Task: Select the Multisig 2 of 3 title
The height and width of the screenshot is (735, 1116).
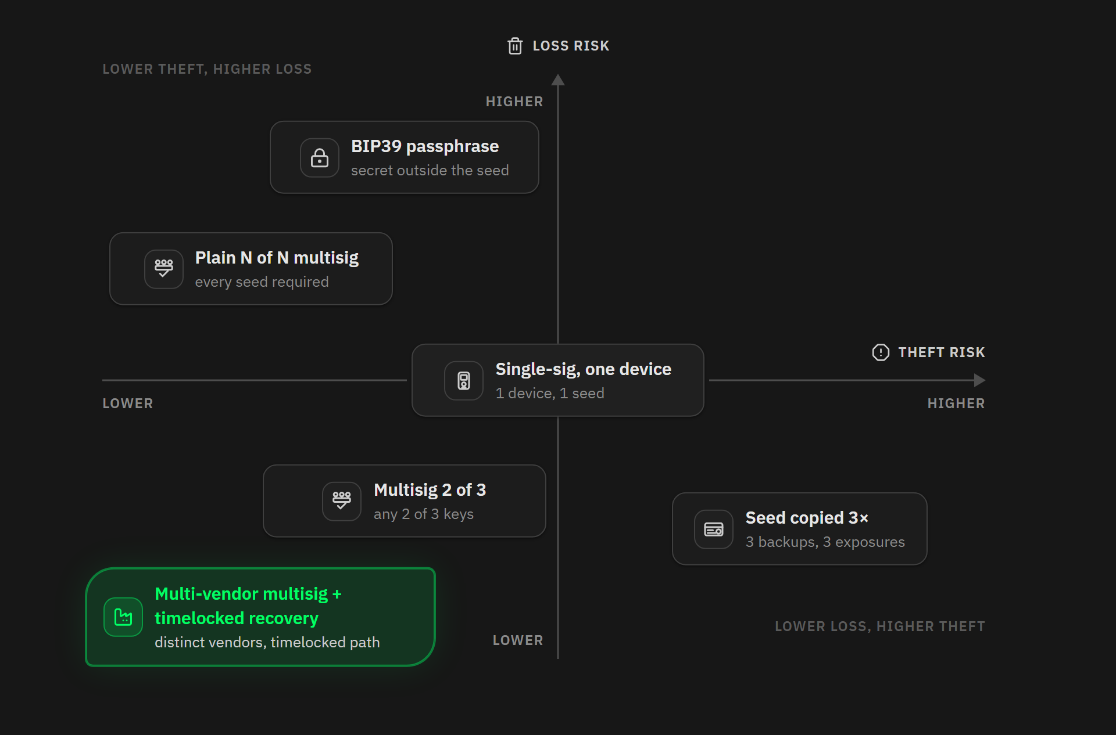Action: (430, 490)
